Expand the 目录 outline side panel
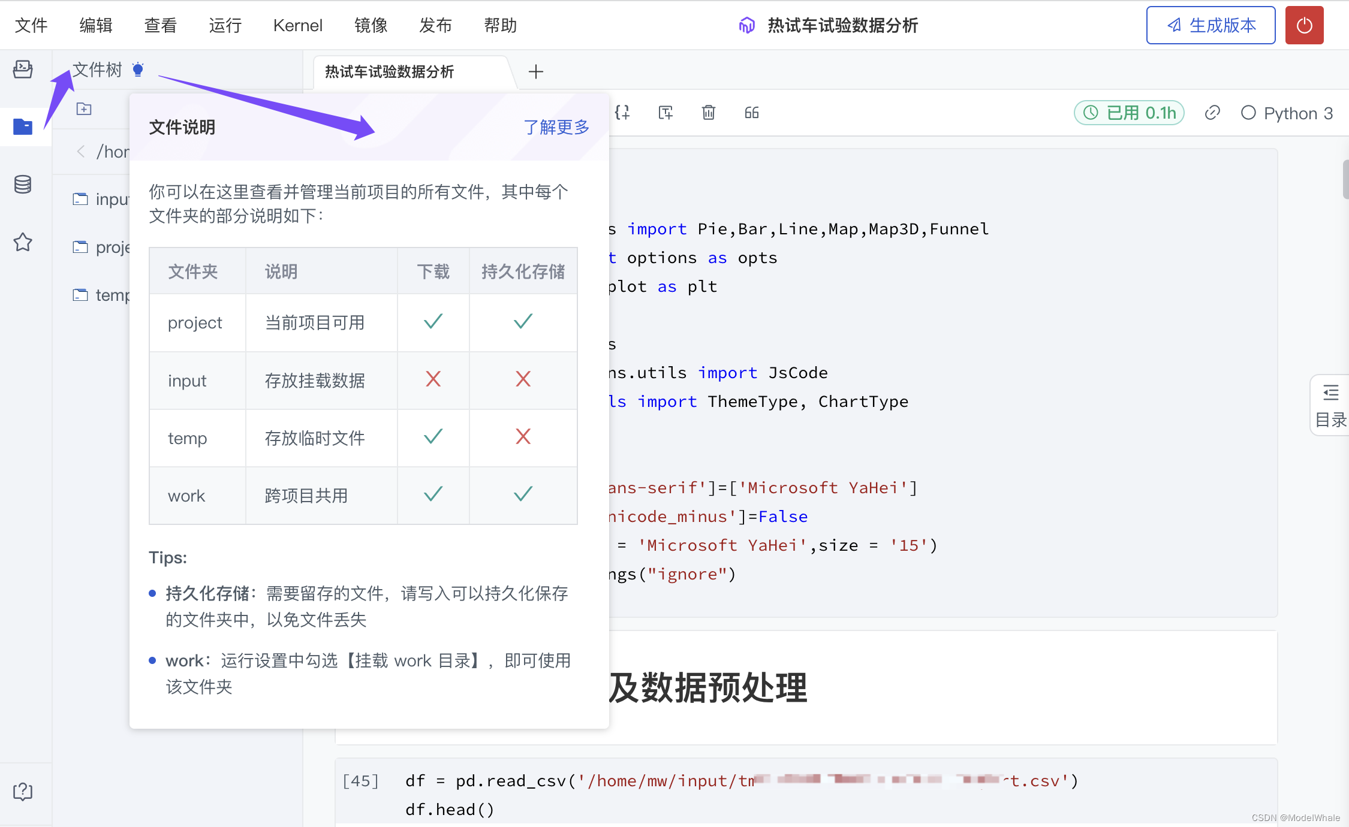1349x827 pixels. coord(1330,406)
